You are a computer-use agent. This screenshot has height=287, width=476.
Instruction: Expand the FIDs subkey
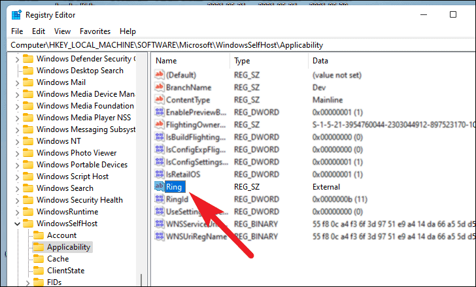[x=27, y=283]
